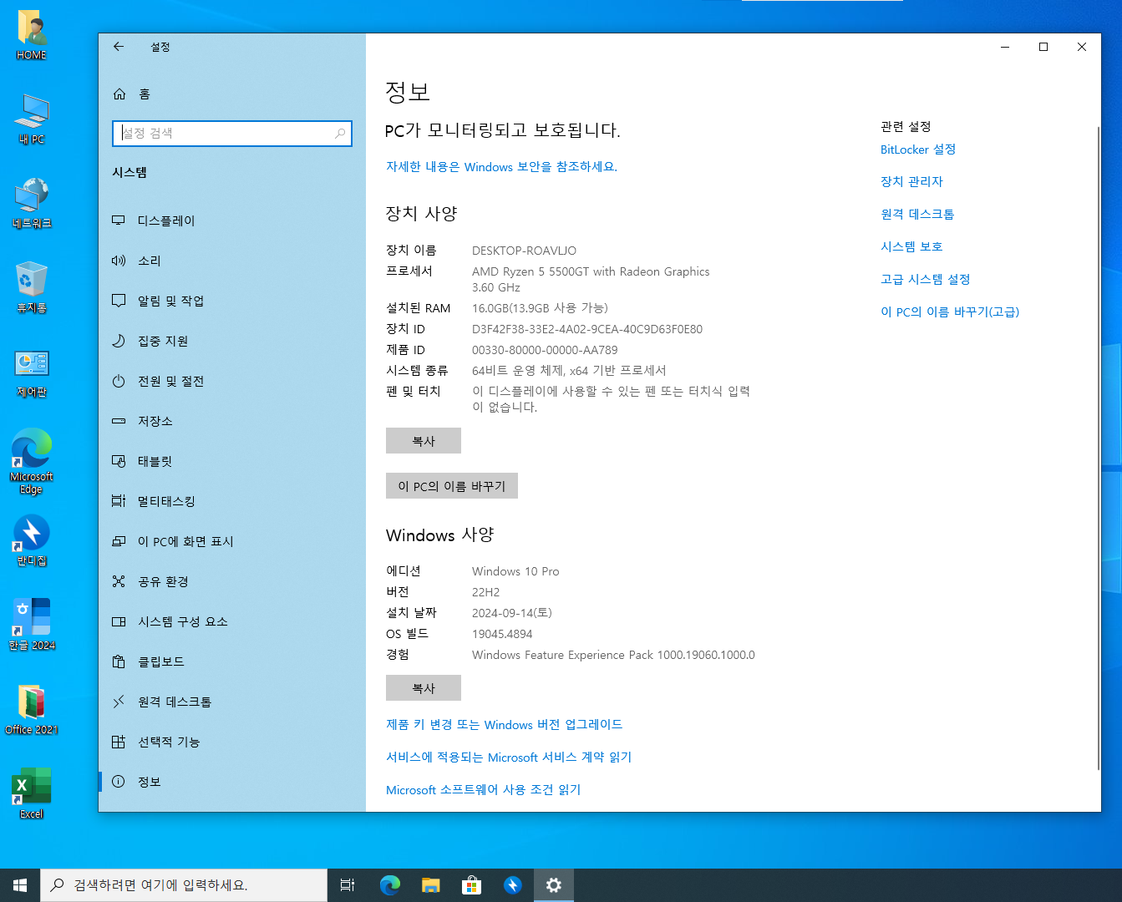Screen dimensions: 1122x902
Task: Click the search magnifier in settings search box
Action: pos(340,134)
